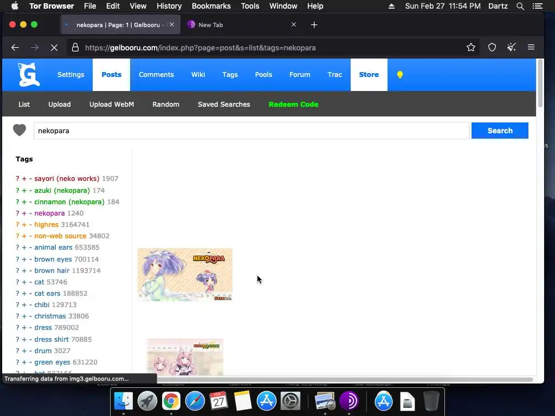Click the Upload submenu link
555x416 pixels.
pyautogui.click(x=60, y=105)
